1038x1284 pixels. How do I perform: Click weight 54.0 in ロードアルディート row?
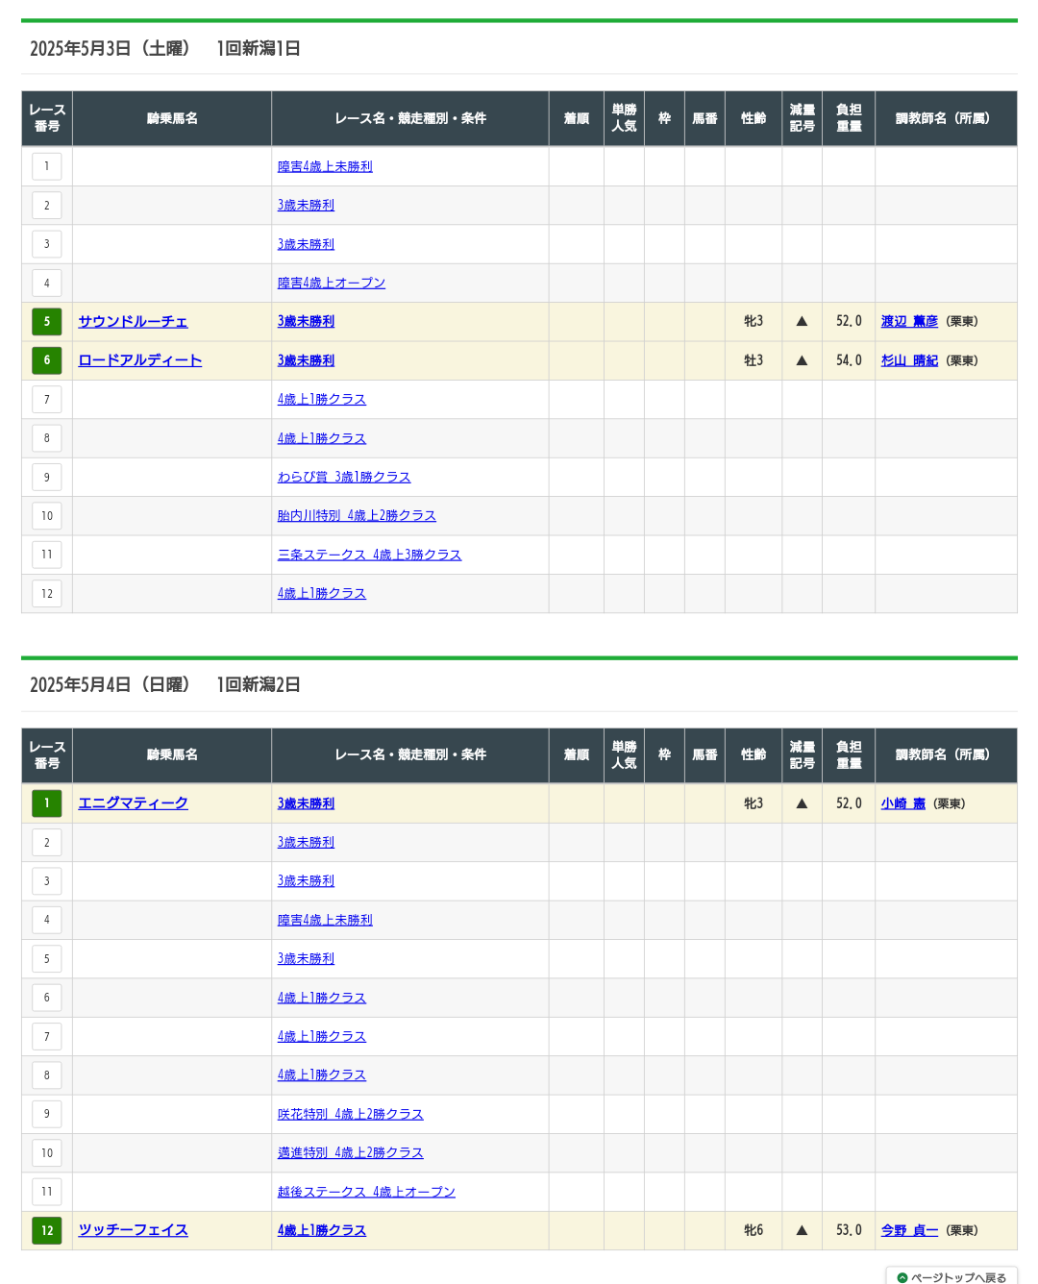pyautogui.click(x=849, y=360)
